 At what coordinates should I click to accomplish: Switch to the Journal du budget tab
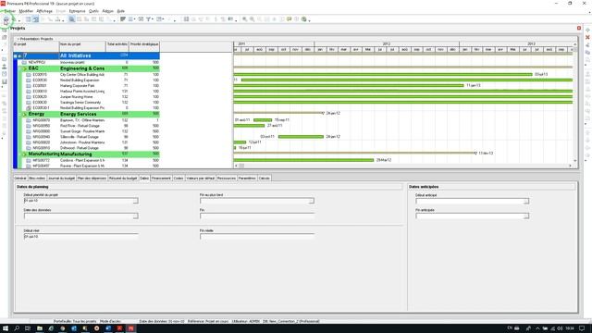(x=61, y=178)
